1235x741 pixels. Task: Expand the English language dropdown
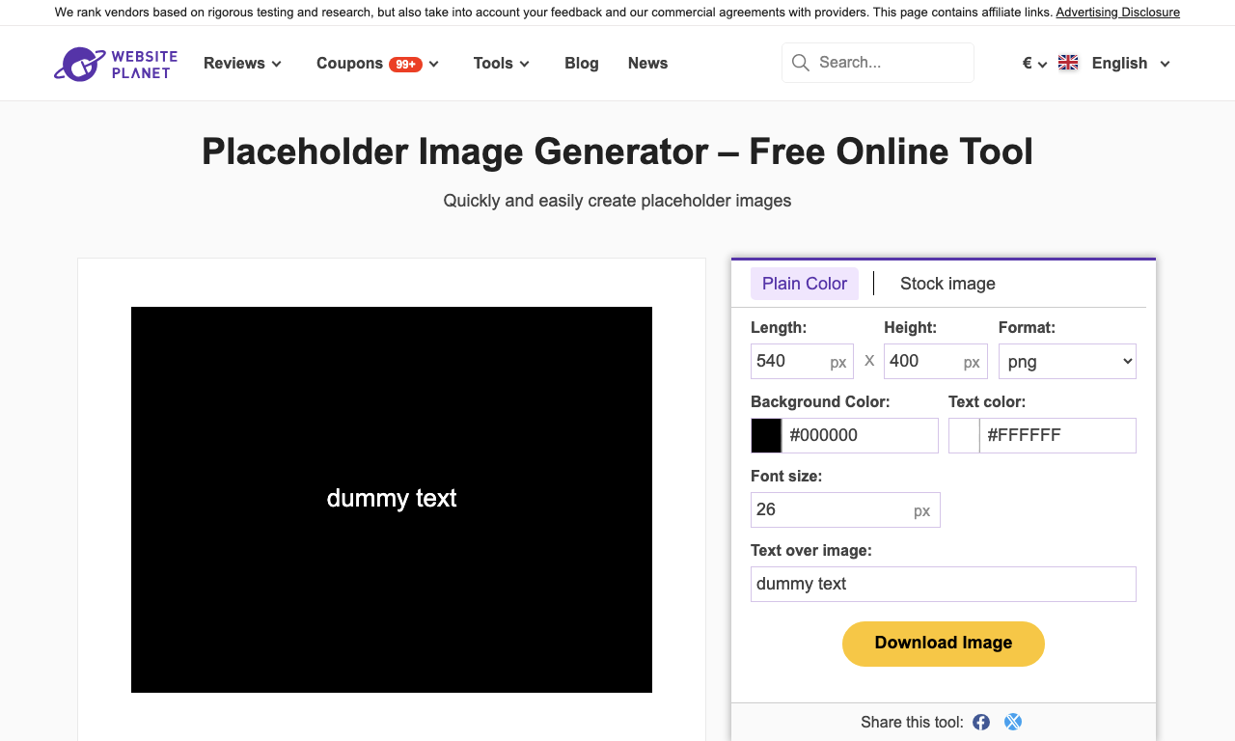[1131, 64]
